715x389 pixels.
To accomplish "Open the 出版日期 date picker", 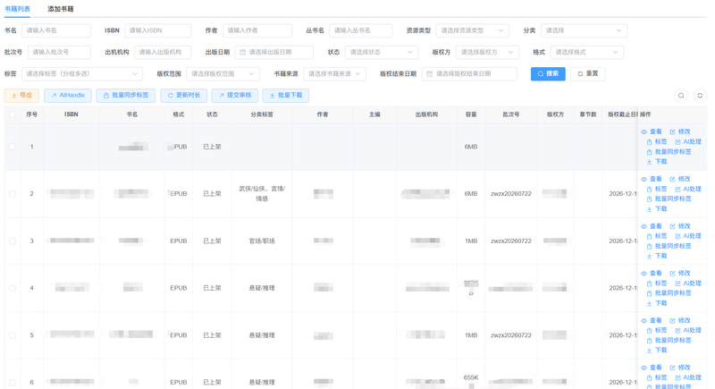I will point(274,52).
